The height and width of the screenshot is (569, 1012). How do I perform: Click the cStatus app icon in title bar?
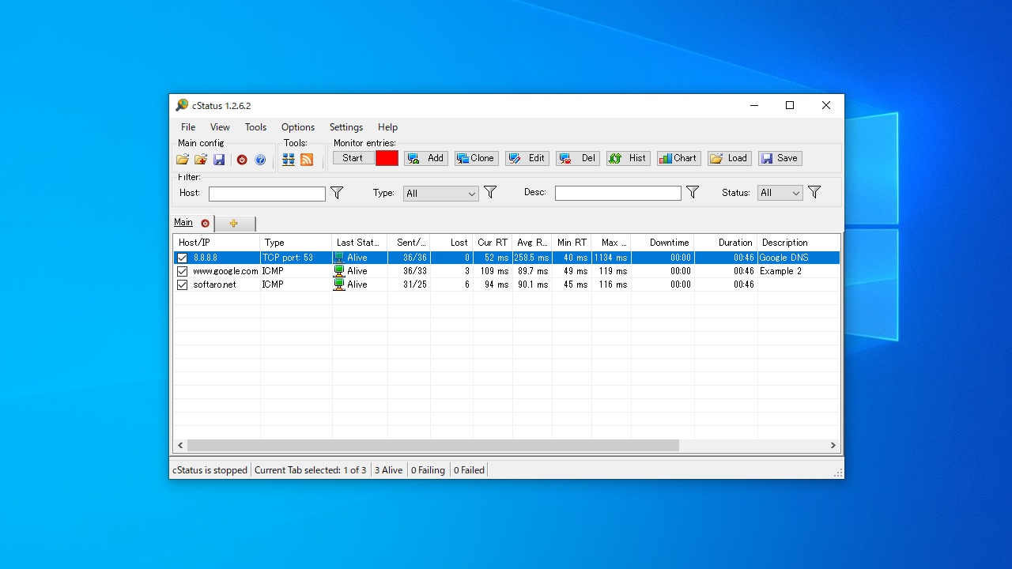point(182,105)
